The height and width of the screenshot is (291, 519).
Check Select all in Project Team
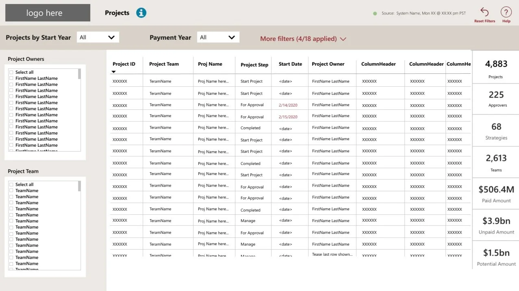coord(11,184)
